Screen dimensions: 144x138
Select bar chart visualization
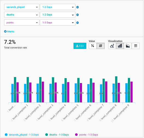pyautogui.click(x=120, y=46)
